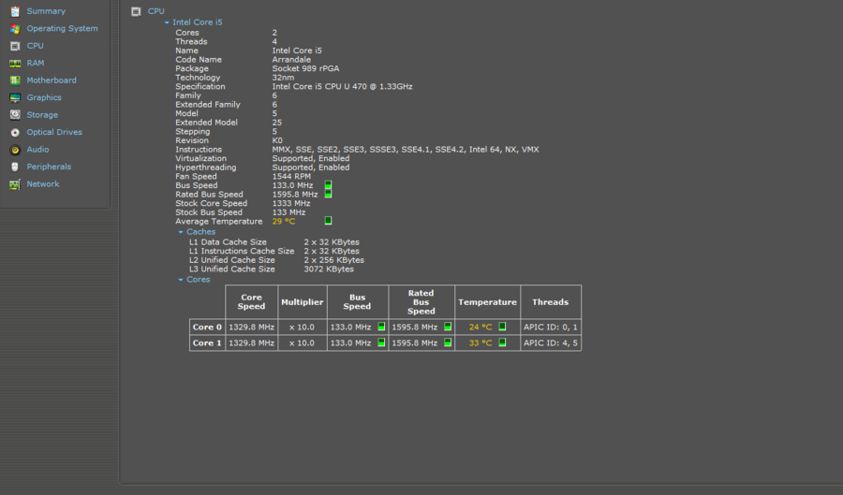843x495 pixels.
Task: Open the Summary section icon
Action: [x=15, y=11]
